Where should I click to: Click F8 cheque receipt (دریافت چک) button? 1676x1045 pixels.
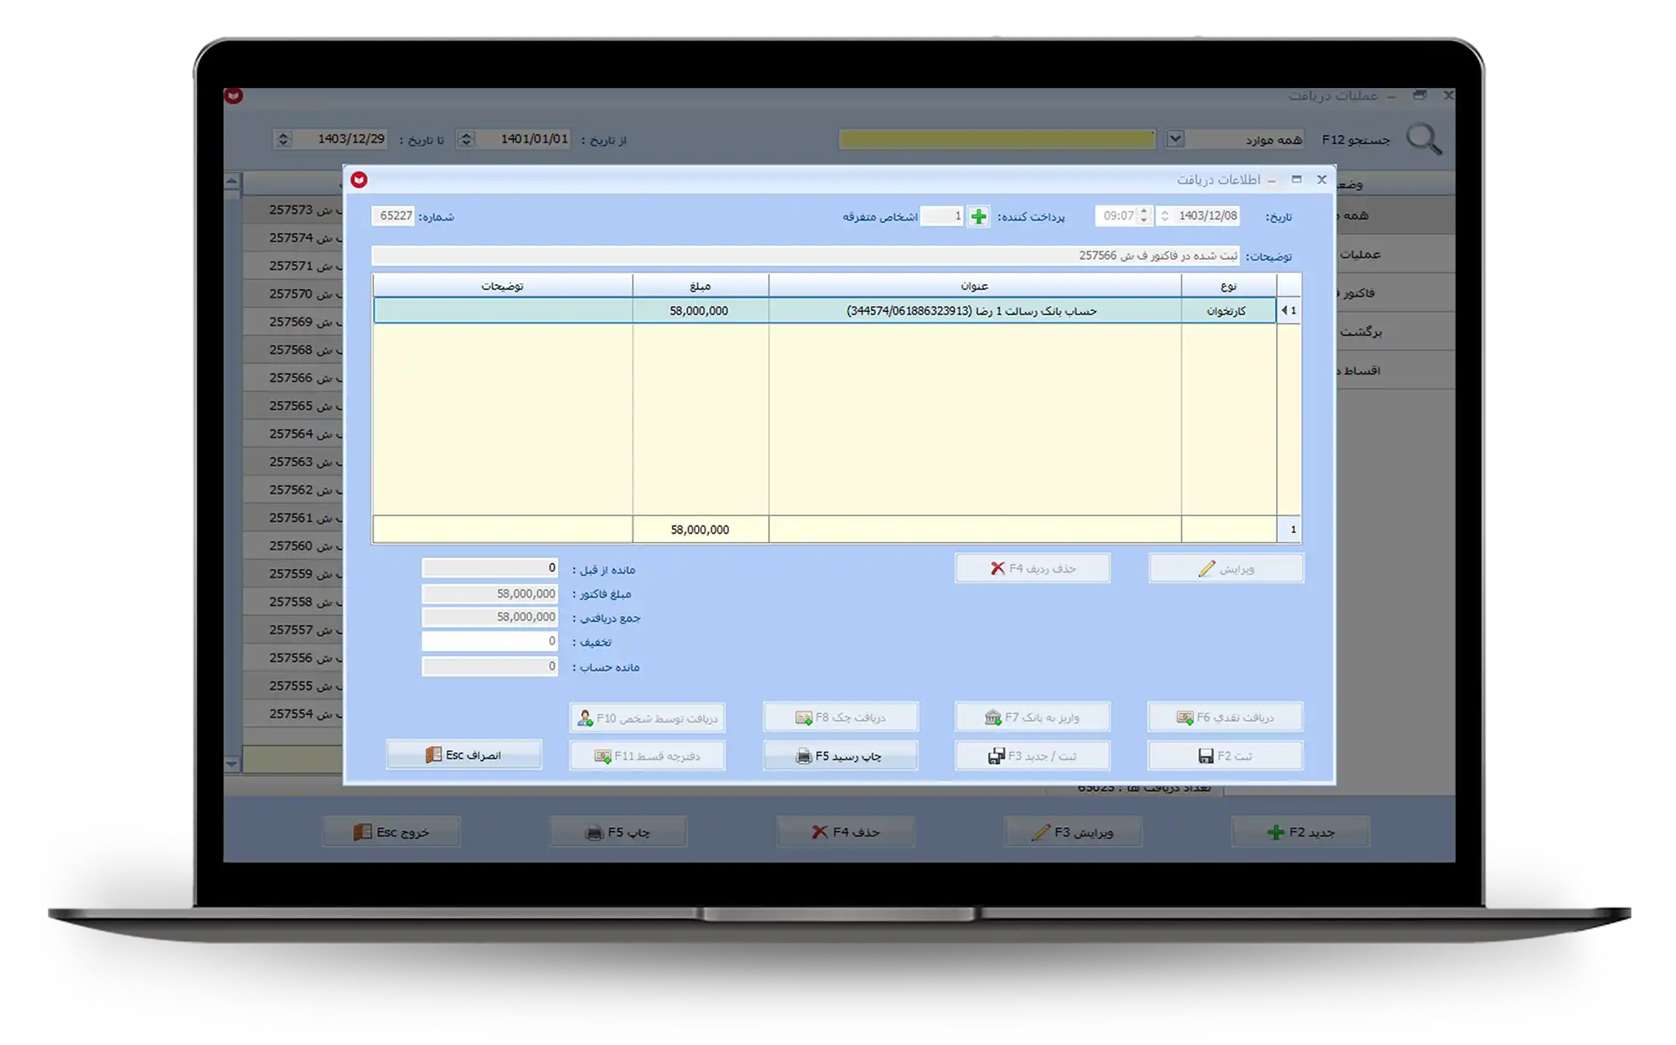click(x=840, y=717)
